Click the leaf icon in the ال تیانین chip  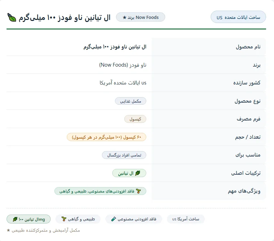[138, 173]
